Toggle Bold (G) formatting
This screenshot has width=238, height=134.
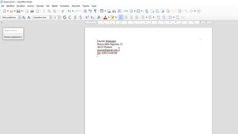65,17
